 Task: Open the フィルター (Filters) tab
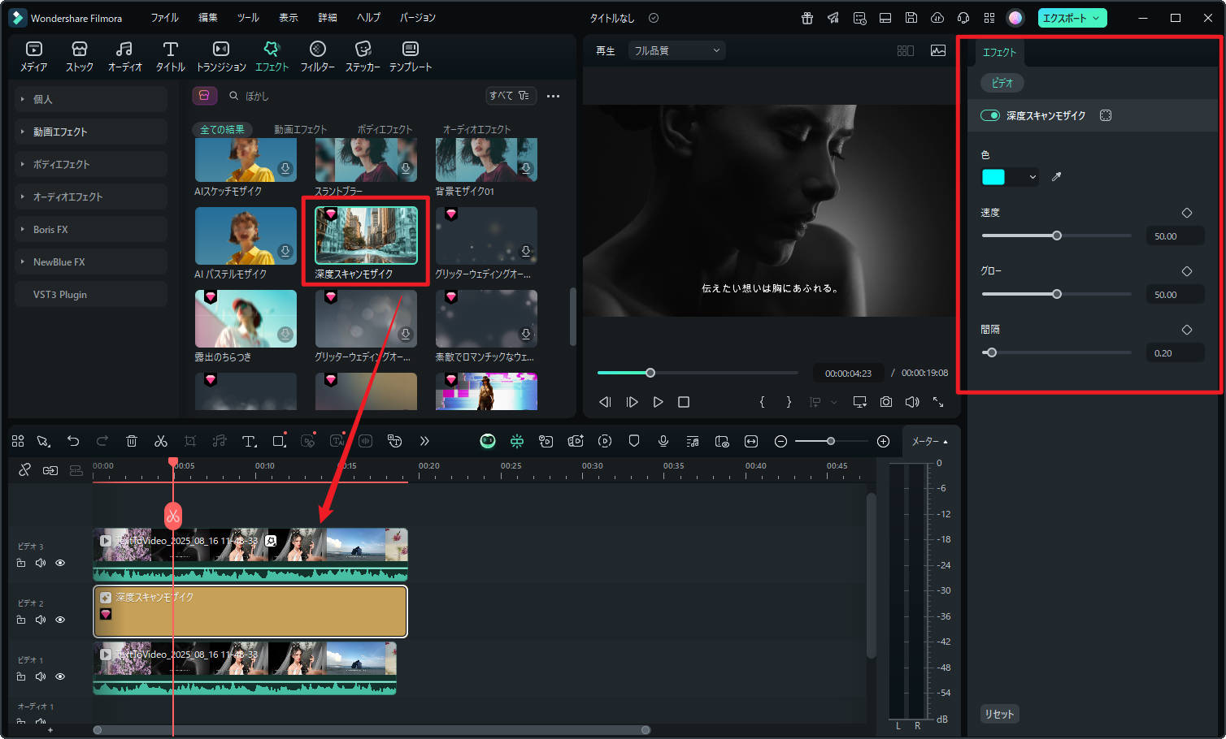[317, 57]
